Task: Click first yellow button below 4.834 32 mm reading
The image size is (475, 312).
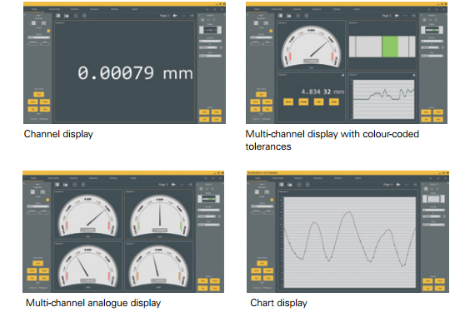Action: pyautogui.click(x=288, y=102)
